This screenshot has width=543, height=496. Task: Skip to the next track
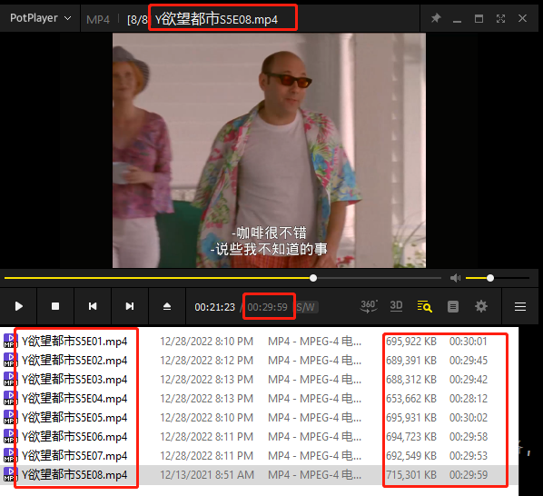[x=130, y=306]
